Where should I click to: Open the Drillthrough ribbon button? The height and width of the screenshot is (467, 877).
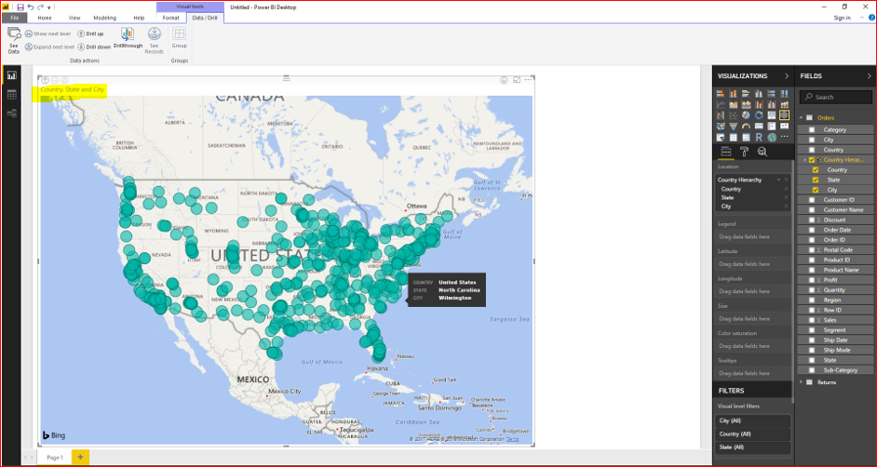click(x=128, y=39)
